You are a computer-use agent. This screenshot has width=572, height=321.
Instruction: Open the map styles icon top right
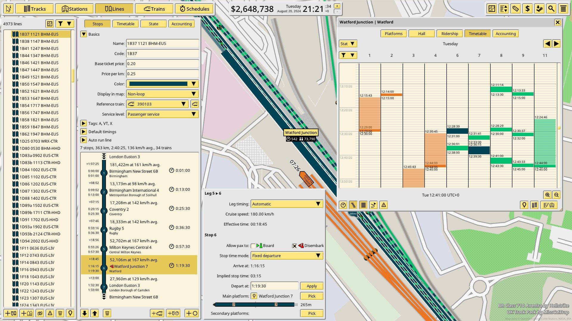click(x=492, y=9)
